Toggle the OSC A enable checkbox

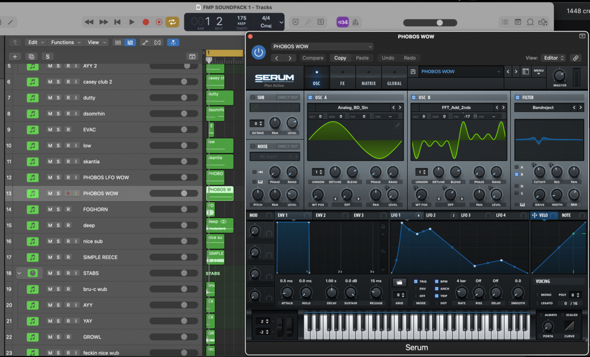310,97
